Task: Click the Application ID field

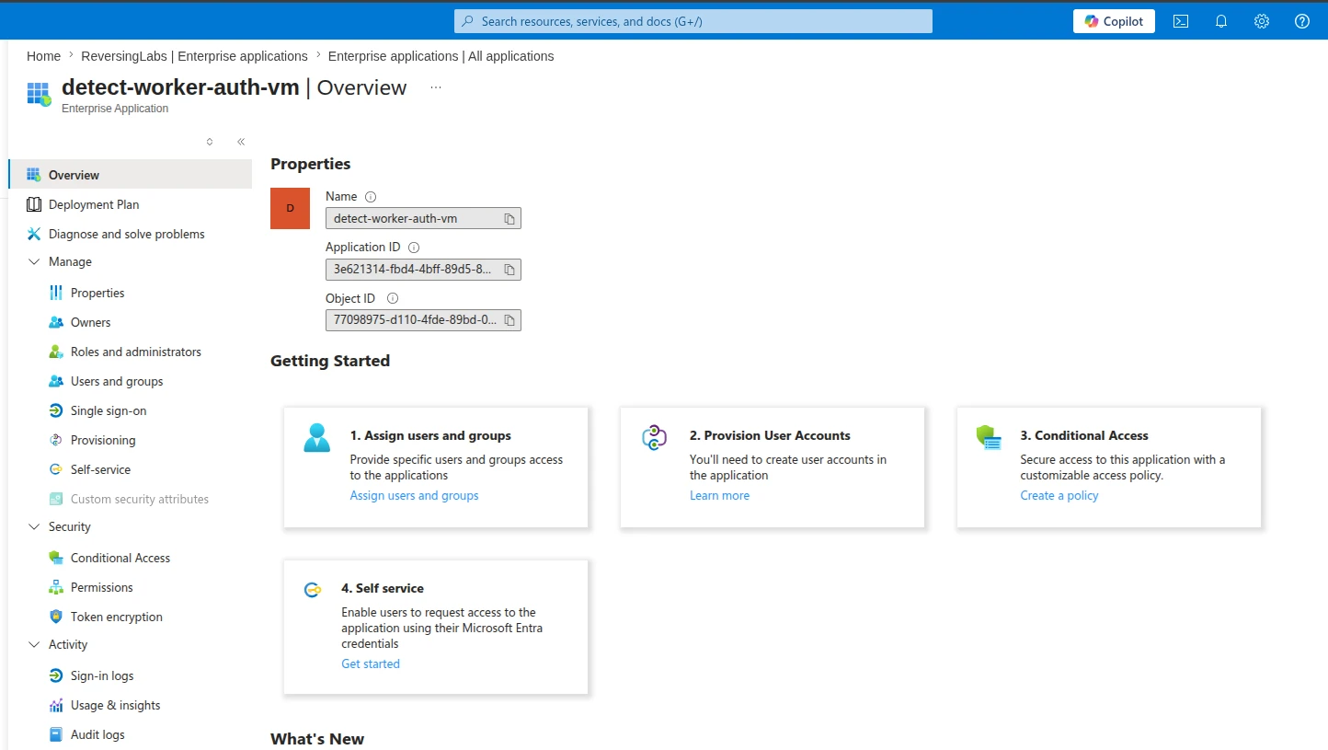Action: 423,270
